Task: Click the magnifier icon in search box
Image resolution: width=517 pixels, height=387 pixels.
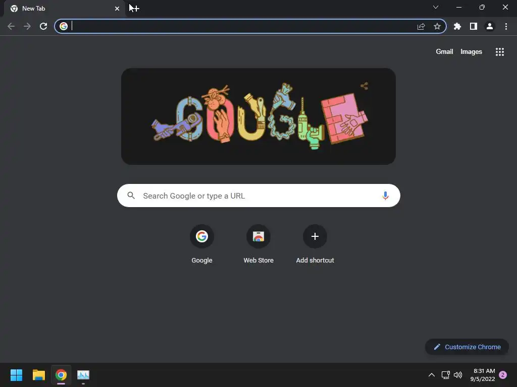Action: pos(131,196)
